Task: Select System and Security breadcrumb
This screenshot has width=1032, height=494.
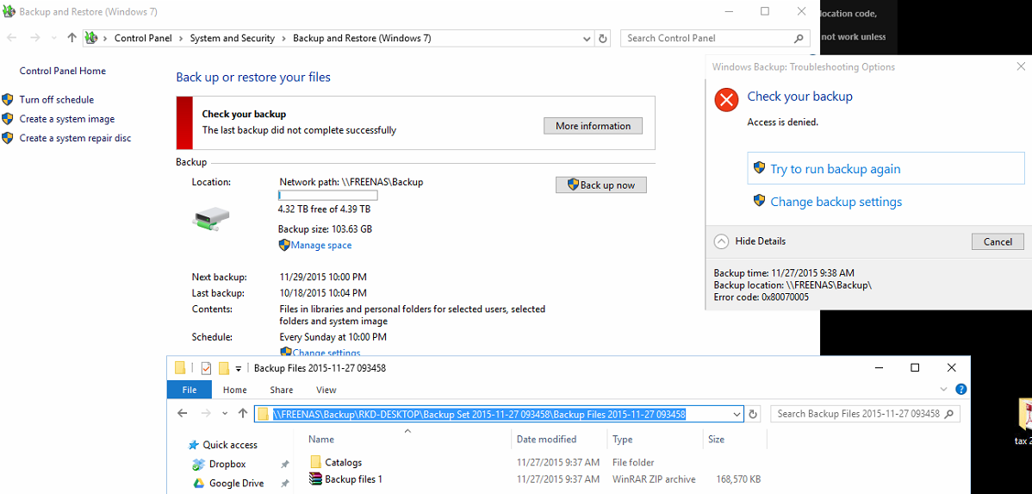Action: point(233,38)
